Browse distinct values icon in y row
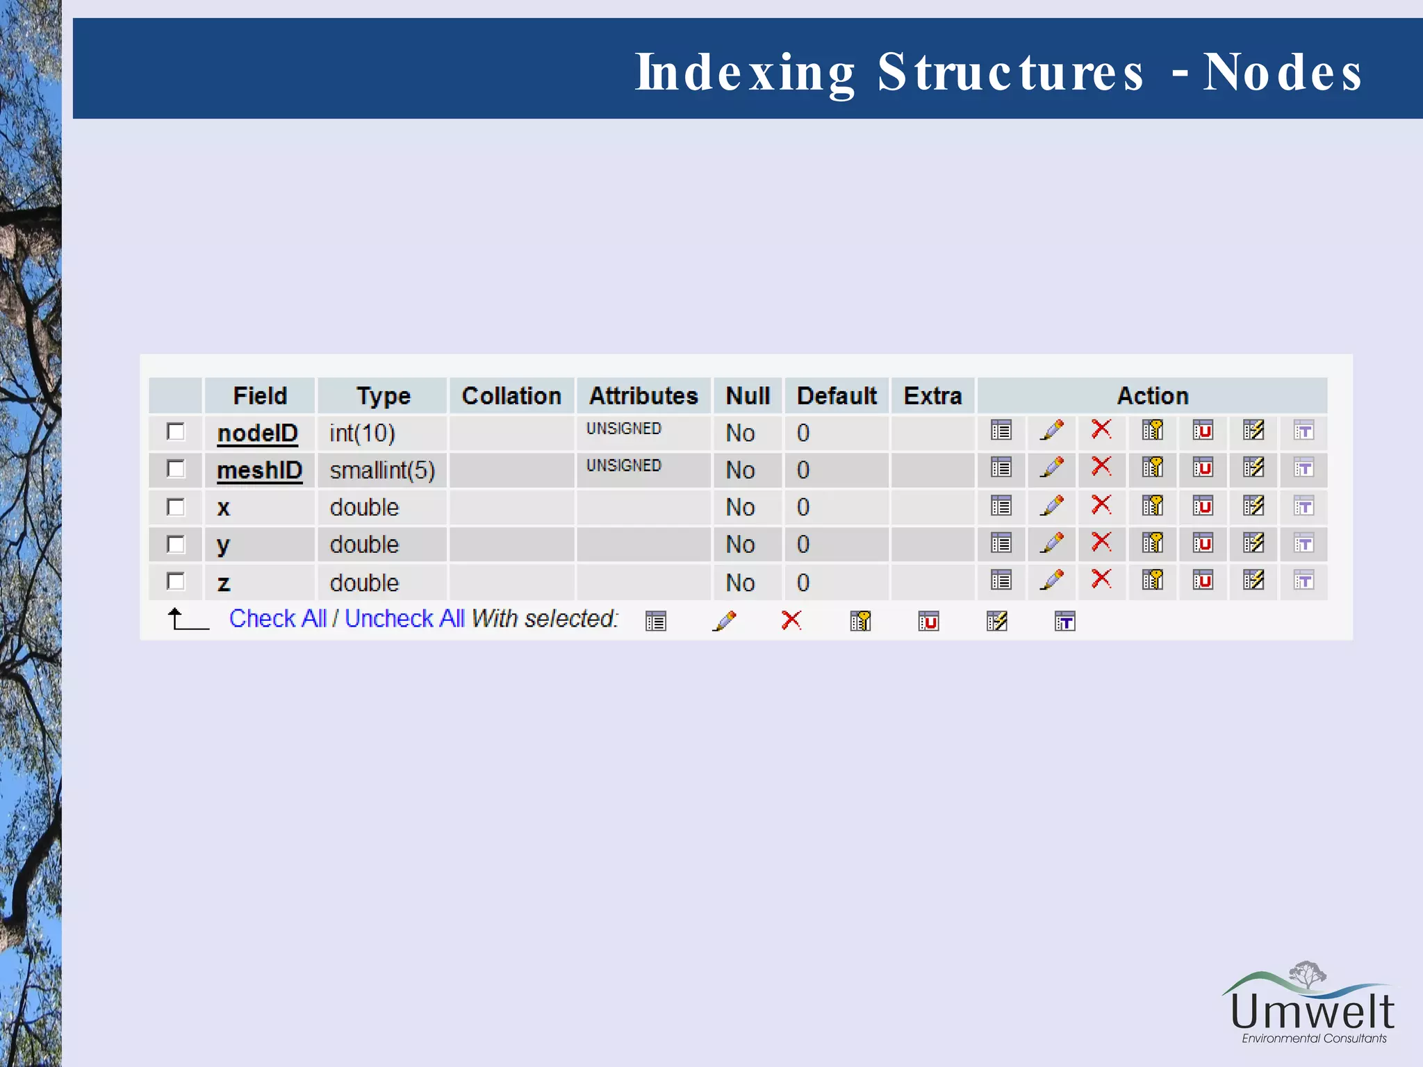Viewport: 1423px width, 1067px height. (x=1001, y=543)
